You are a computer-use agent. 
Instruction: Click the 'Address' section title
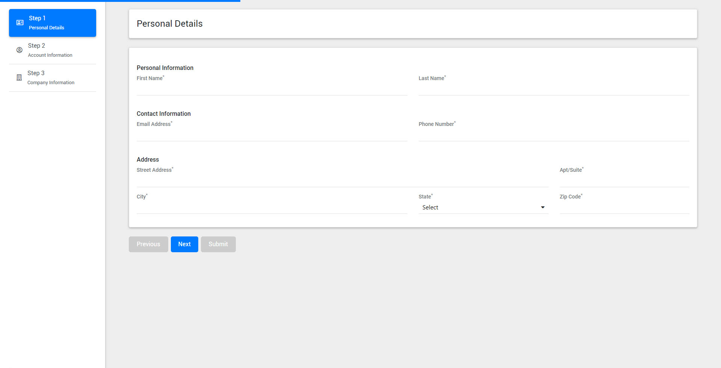point(148,159)
